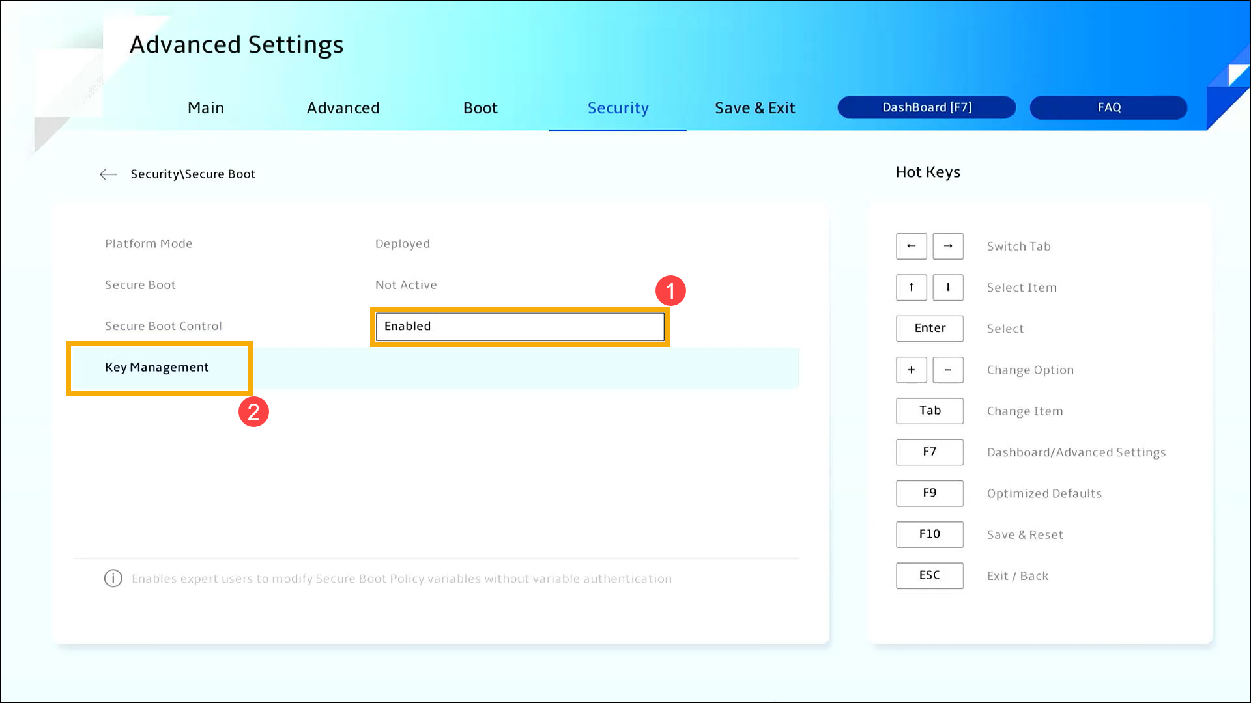
Task: Open the Key Management submenu
Action: [157, 367]
